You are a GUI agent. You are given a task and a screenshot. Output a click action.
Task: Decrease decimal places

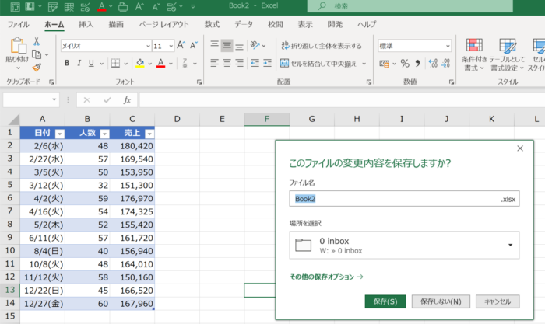(x=445, y=64)
